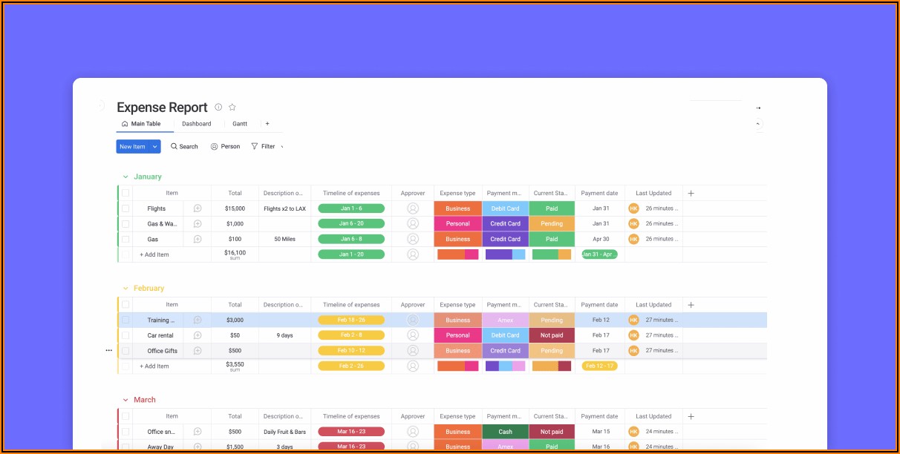Change the Not paid status for Car rental
The image size is (900, 454).
pyautogui.click(x=552, y=335)
